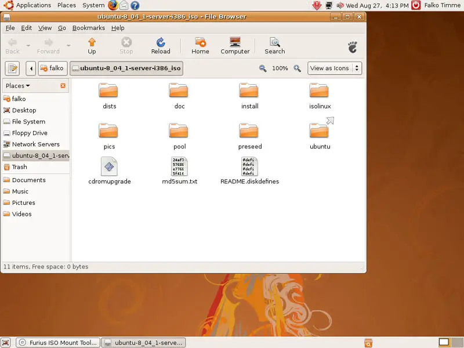The image size is (464, 348).
Task: Open Computer from the toolbar
Action: 235,46
